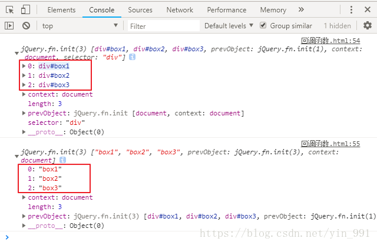Click the 1 hidden messages label
Screen dimensions: 377x245
click(x=337, y=25)
